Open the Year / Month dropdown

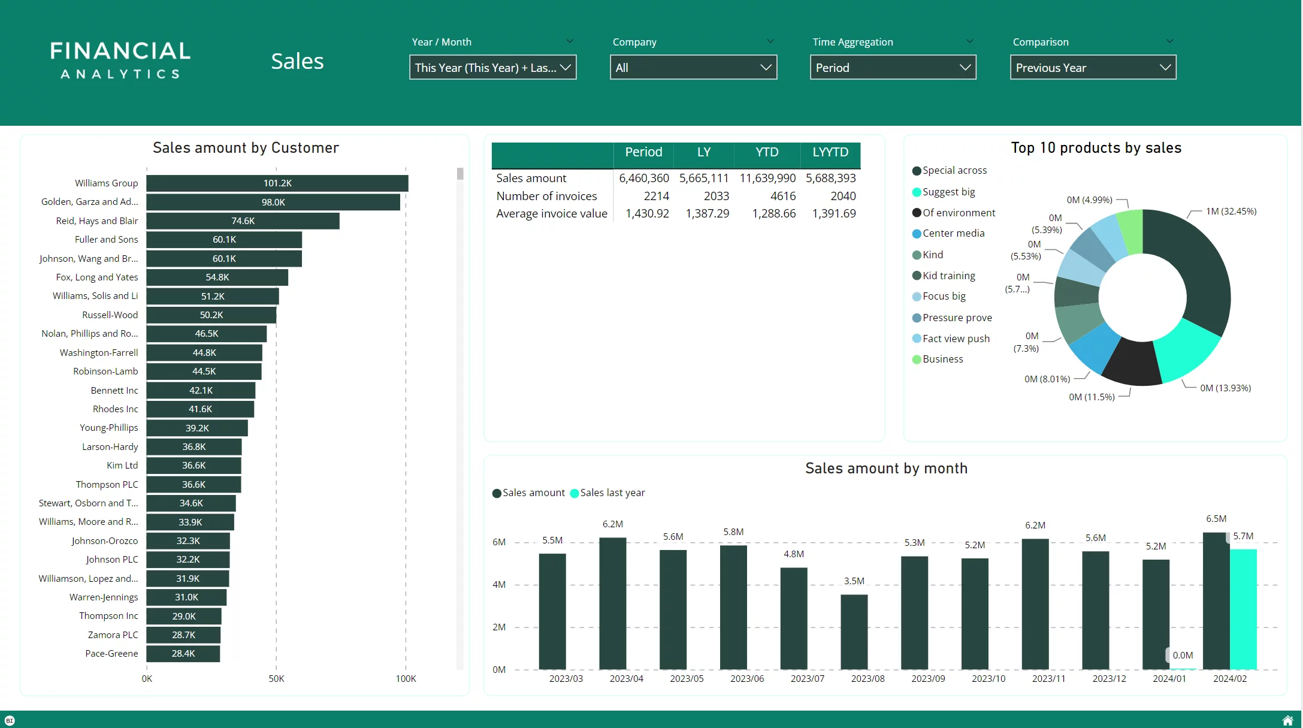(492, 67)
